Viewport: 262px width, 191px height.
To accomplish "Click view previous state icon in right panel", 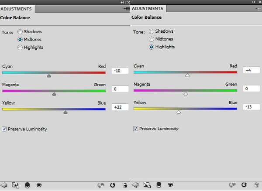I will tap(232, 185).
